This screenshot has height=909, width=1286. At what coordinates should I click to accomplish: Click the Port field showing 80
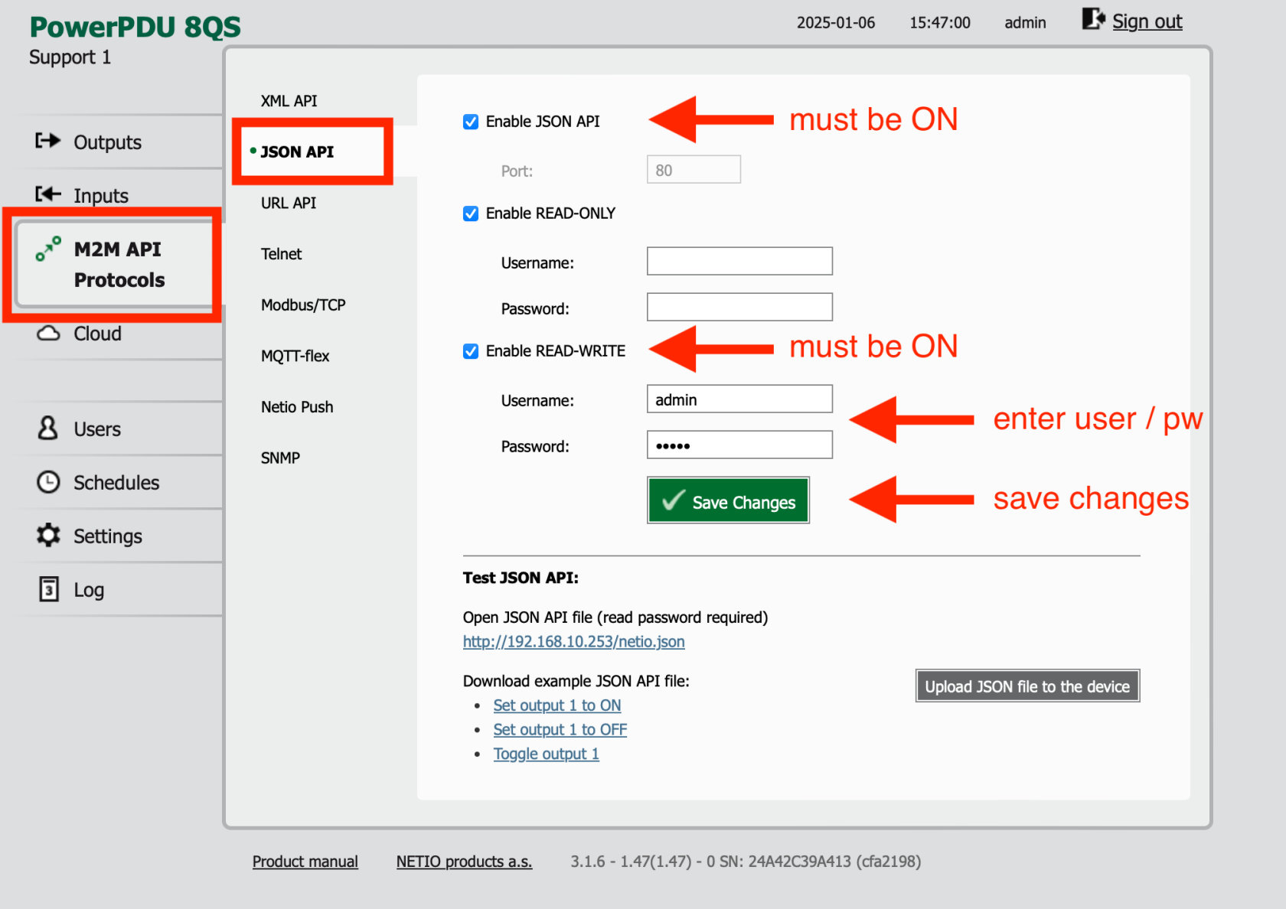[694, 170]
